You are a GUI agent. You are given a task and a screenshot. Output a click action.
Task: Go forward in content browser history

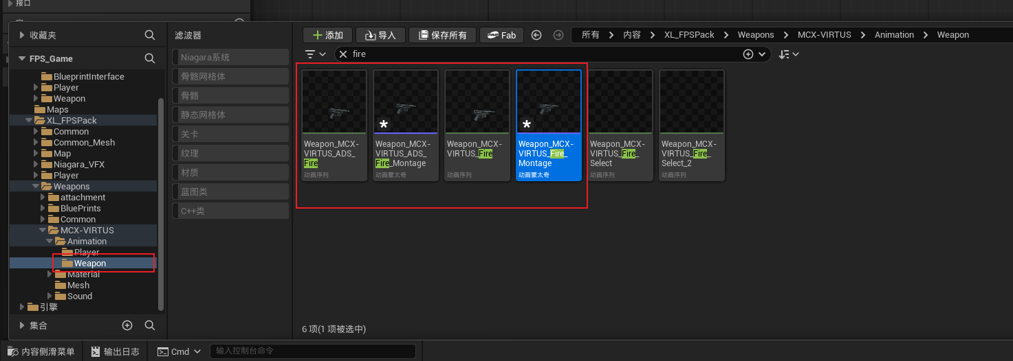tap(558, 35)
